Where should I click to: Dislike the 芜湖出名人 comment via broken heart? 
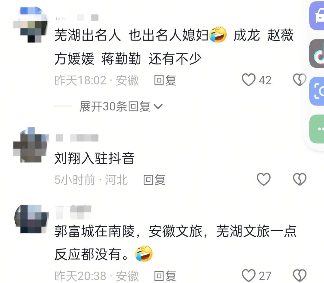click(299, 80)
